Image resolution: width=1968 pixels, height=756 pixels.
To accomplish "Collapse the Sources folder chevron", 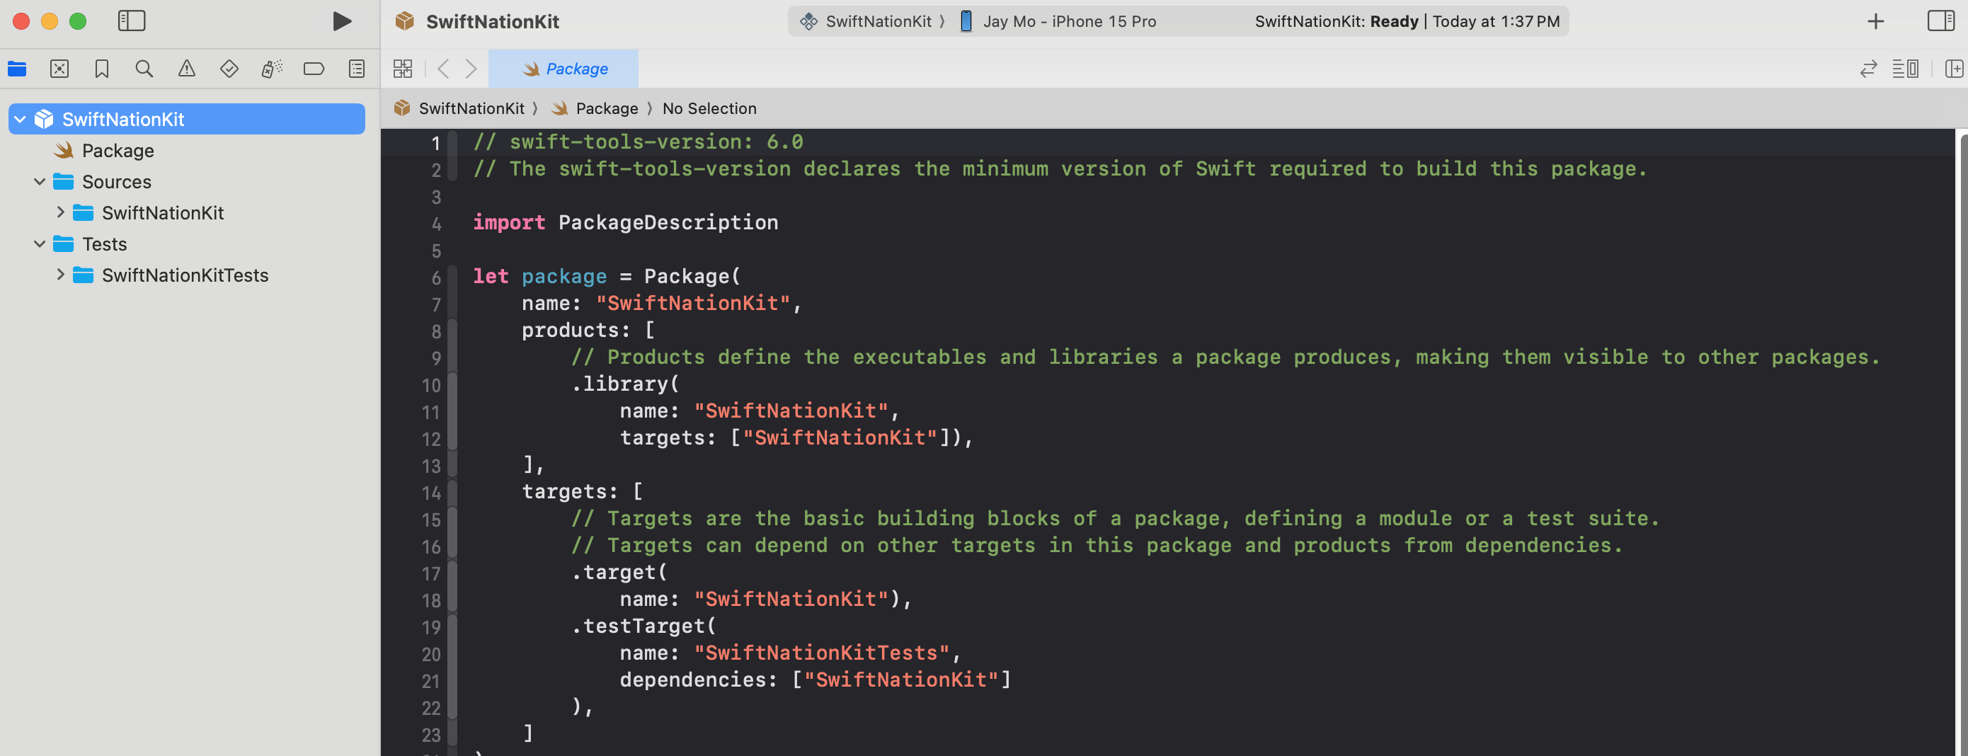I will pyautogui.click(x=40, y=182).
